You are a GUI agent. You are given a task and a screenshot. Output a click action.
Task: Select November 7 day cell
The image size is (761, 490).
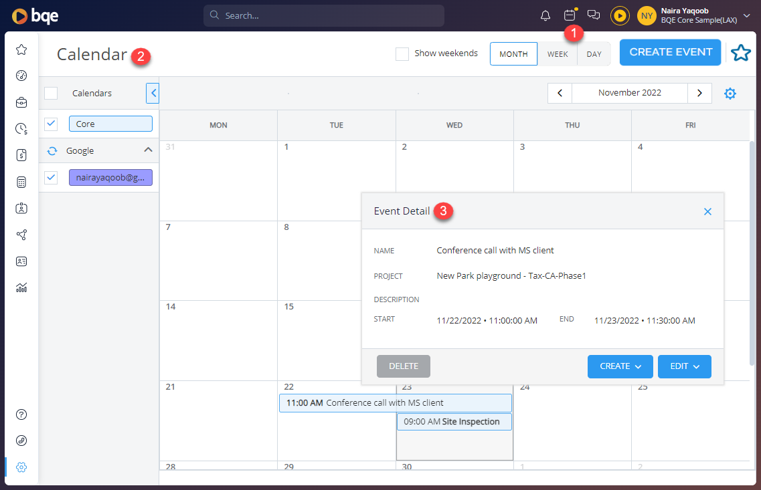pyautogui.click(x=218, y=261)
